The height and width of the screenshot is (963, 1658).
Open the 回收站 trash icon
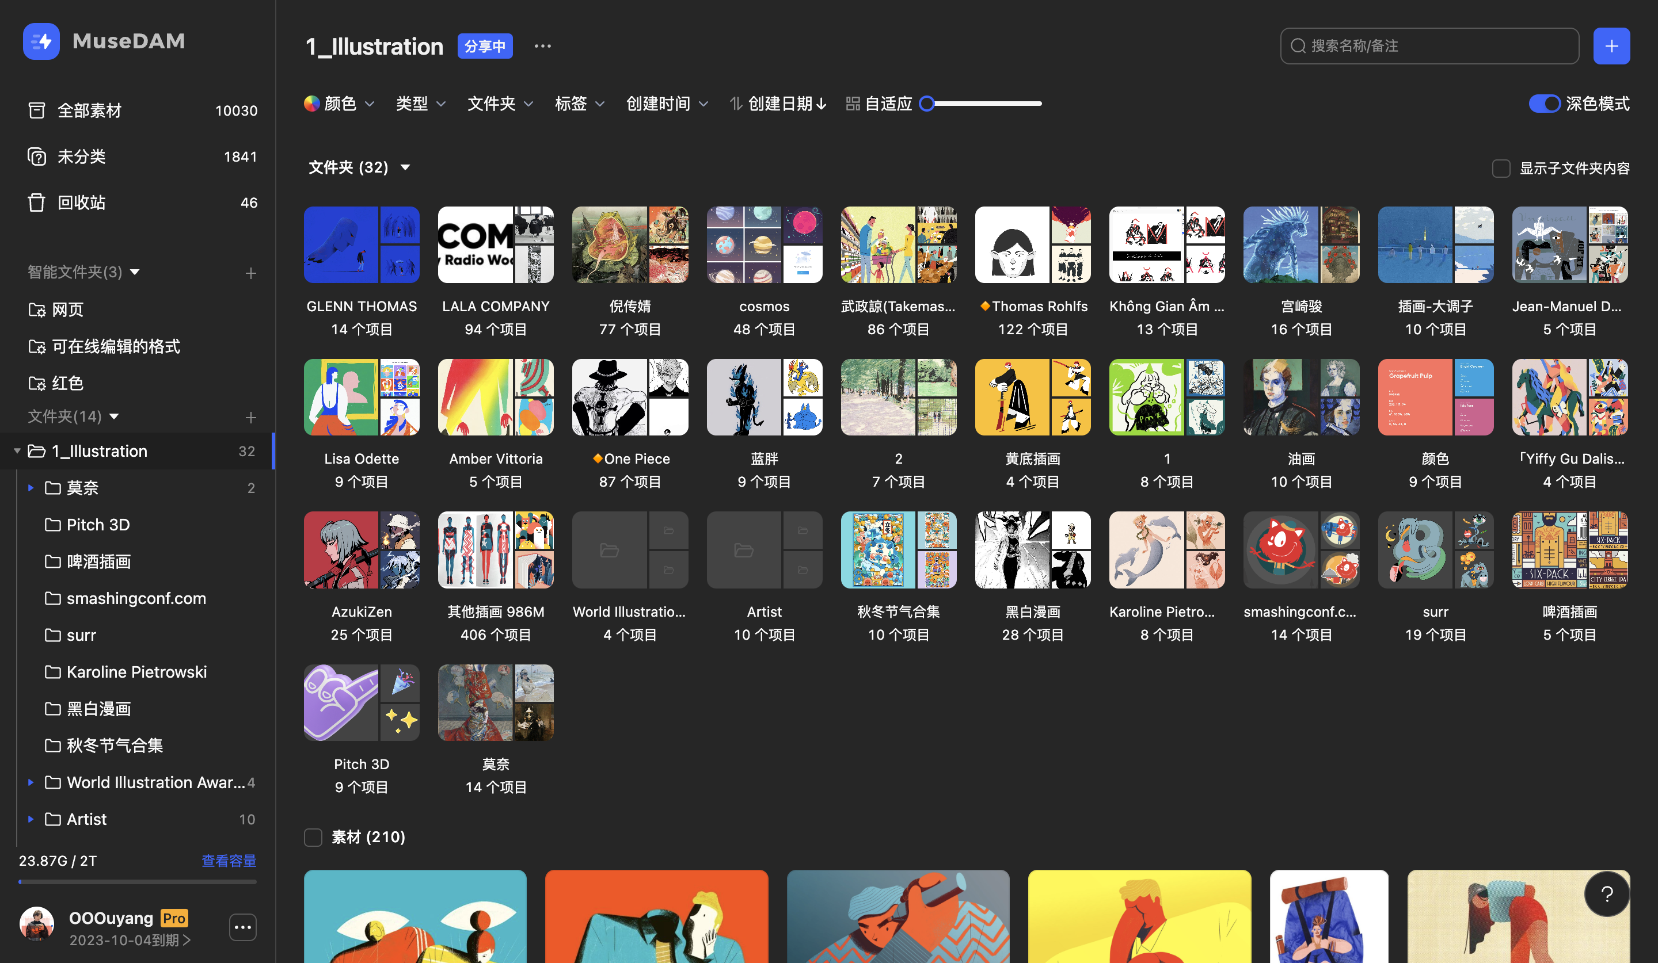(x=37, y=202)
